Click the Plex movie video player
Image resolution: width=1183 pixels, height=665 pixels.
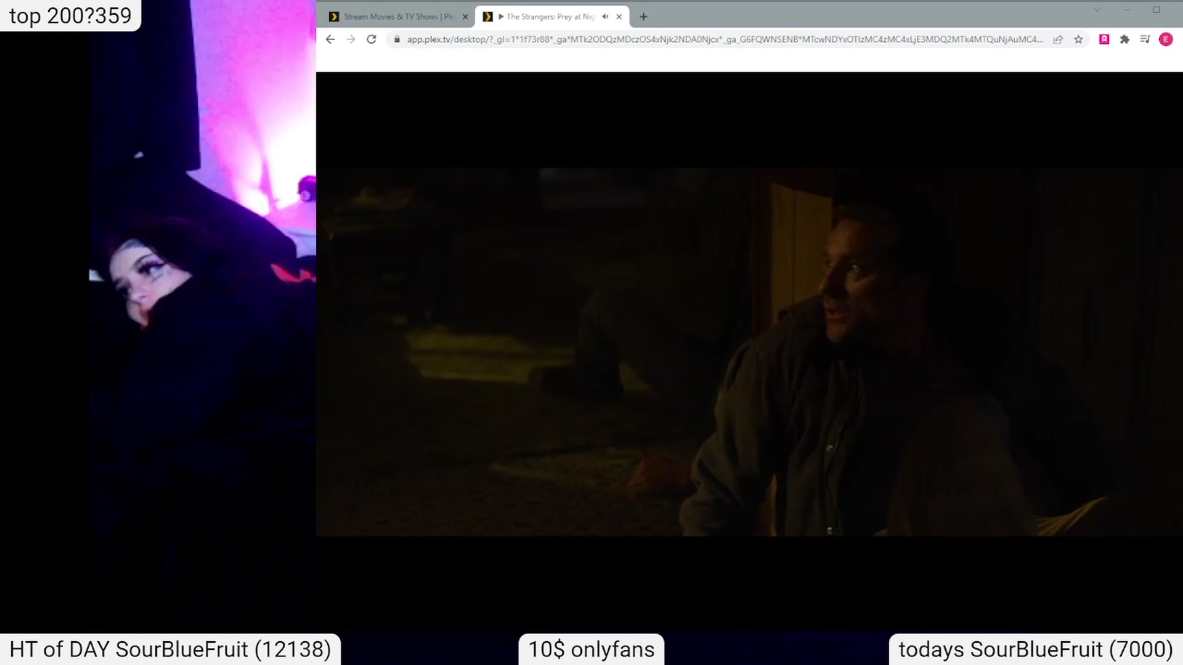pos(749,352)
